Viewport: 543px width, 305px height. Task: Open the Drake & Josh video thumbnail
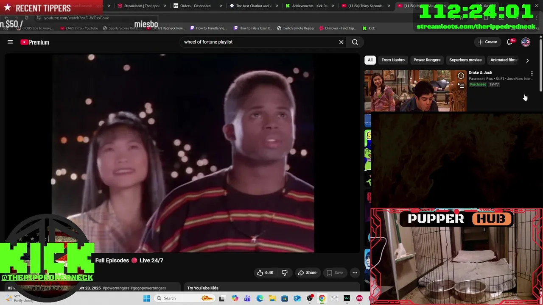(x=415, y=91)
